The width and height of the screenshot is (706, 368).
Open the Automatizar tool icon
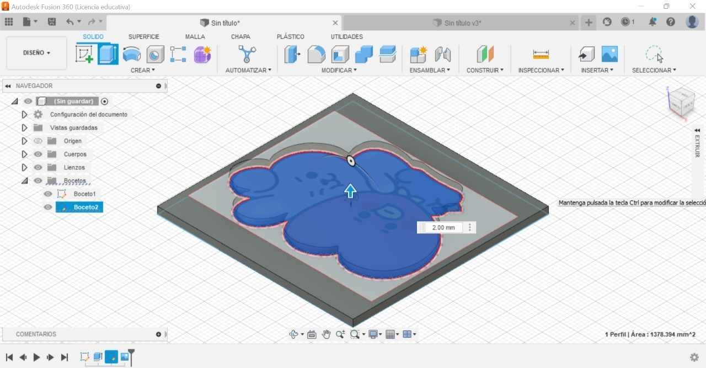point(247,54)
